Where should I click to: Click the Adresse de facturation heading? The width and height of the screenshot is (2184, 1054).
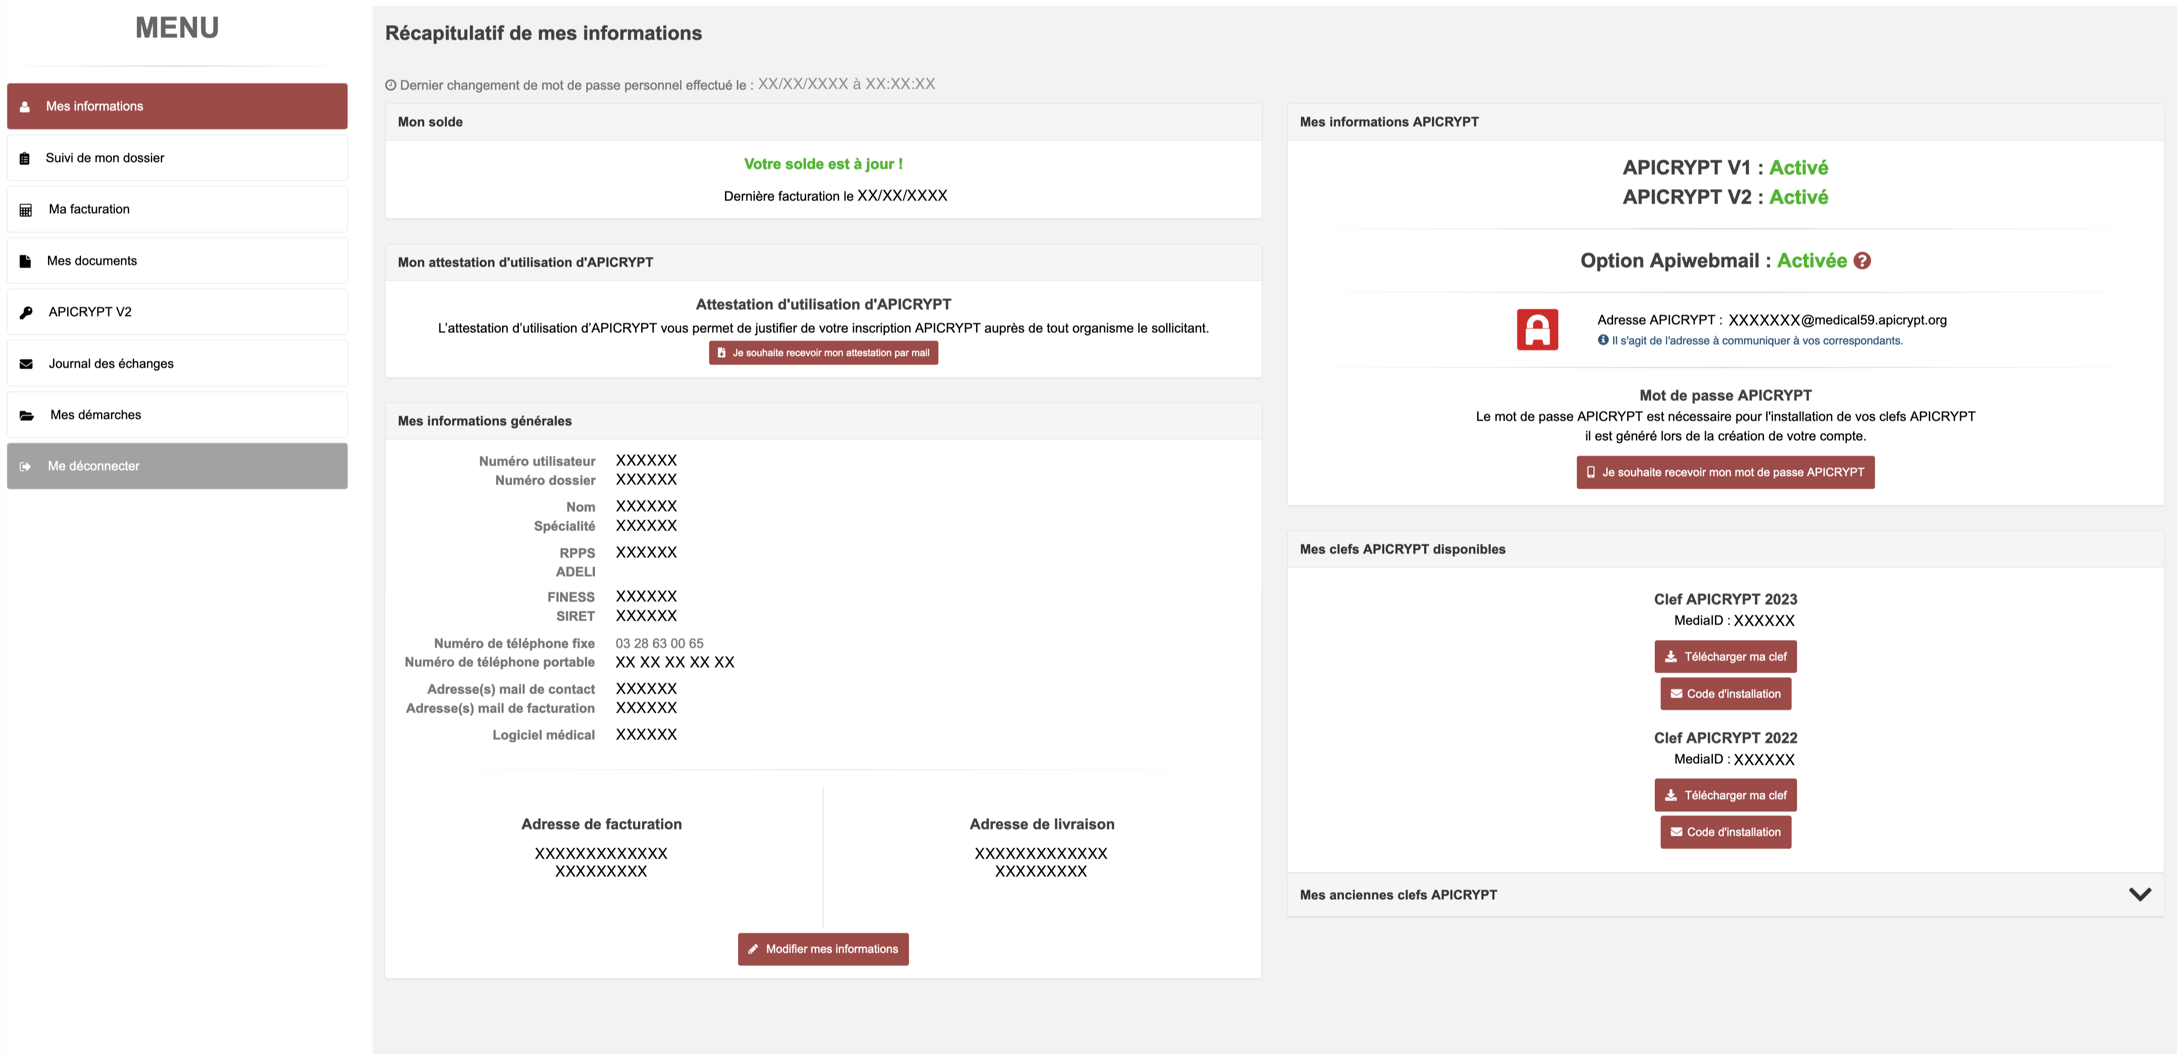[x=601, y=824]
